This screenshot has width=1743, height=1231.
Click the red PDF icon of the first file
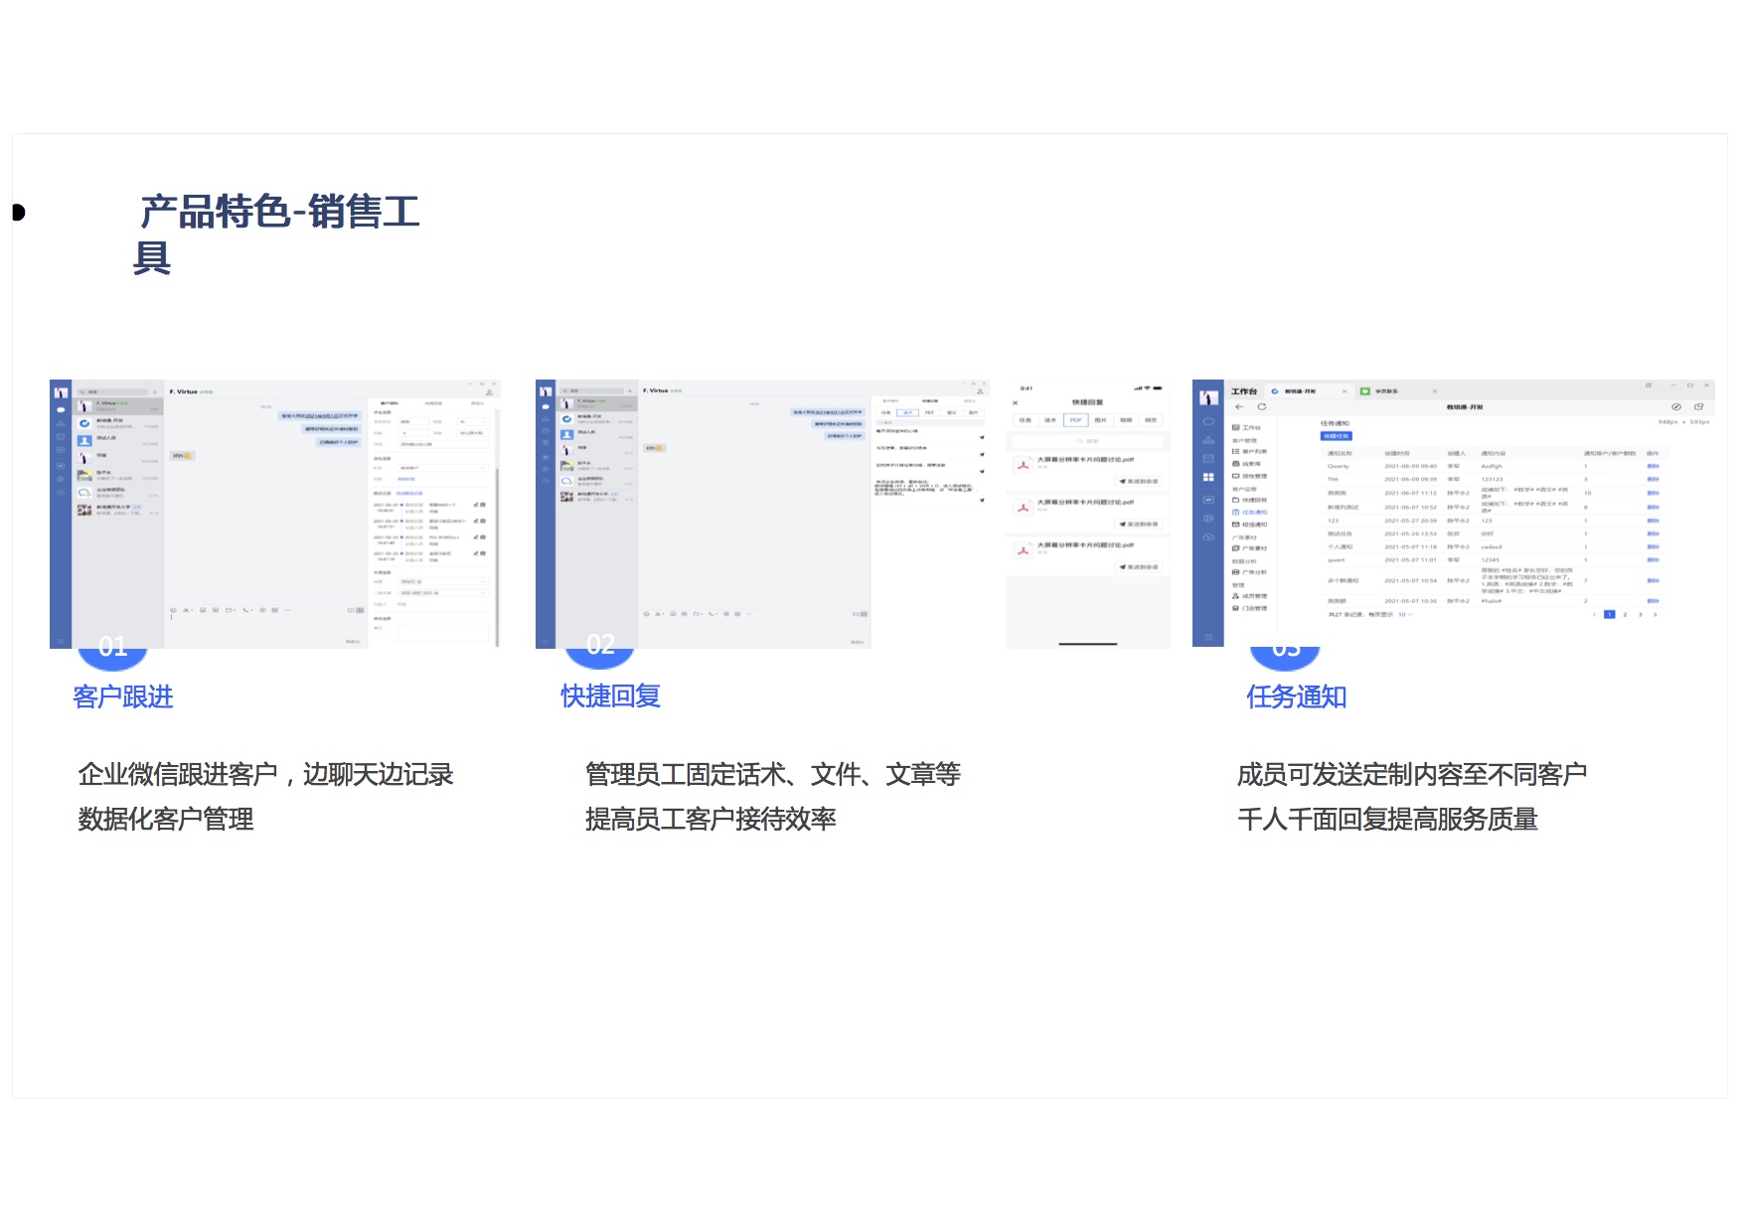pyautogui.click(x=1023, y=464)
